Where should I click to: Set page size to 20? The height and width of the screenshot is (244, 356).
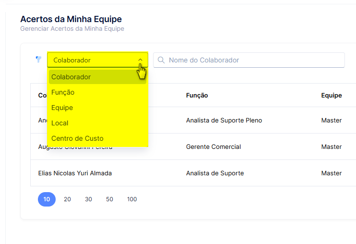(x=68, y=199)
